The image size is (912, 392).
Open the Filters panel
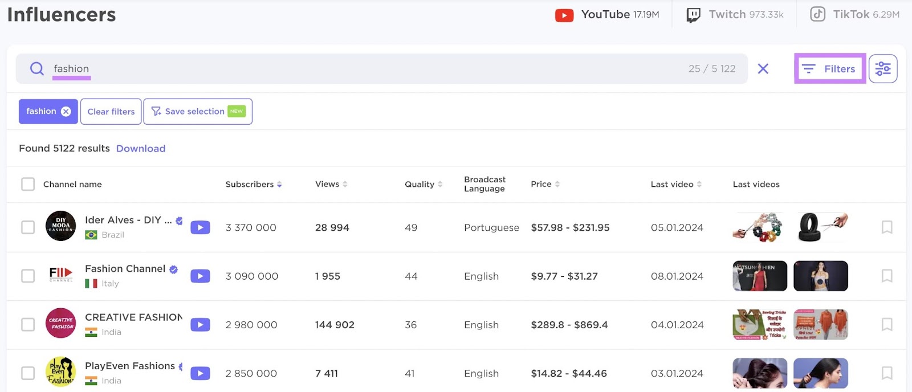[829, 69]
